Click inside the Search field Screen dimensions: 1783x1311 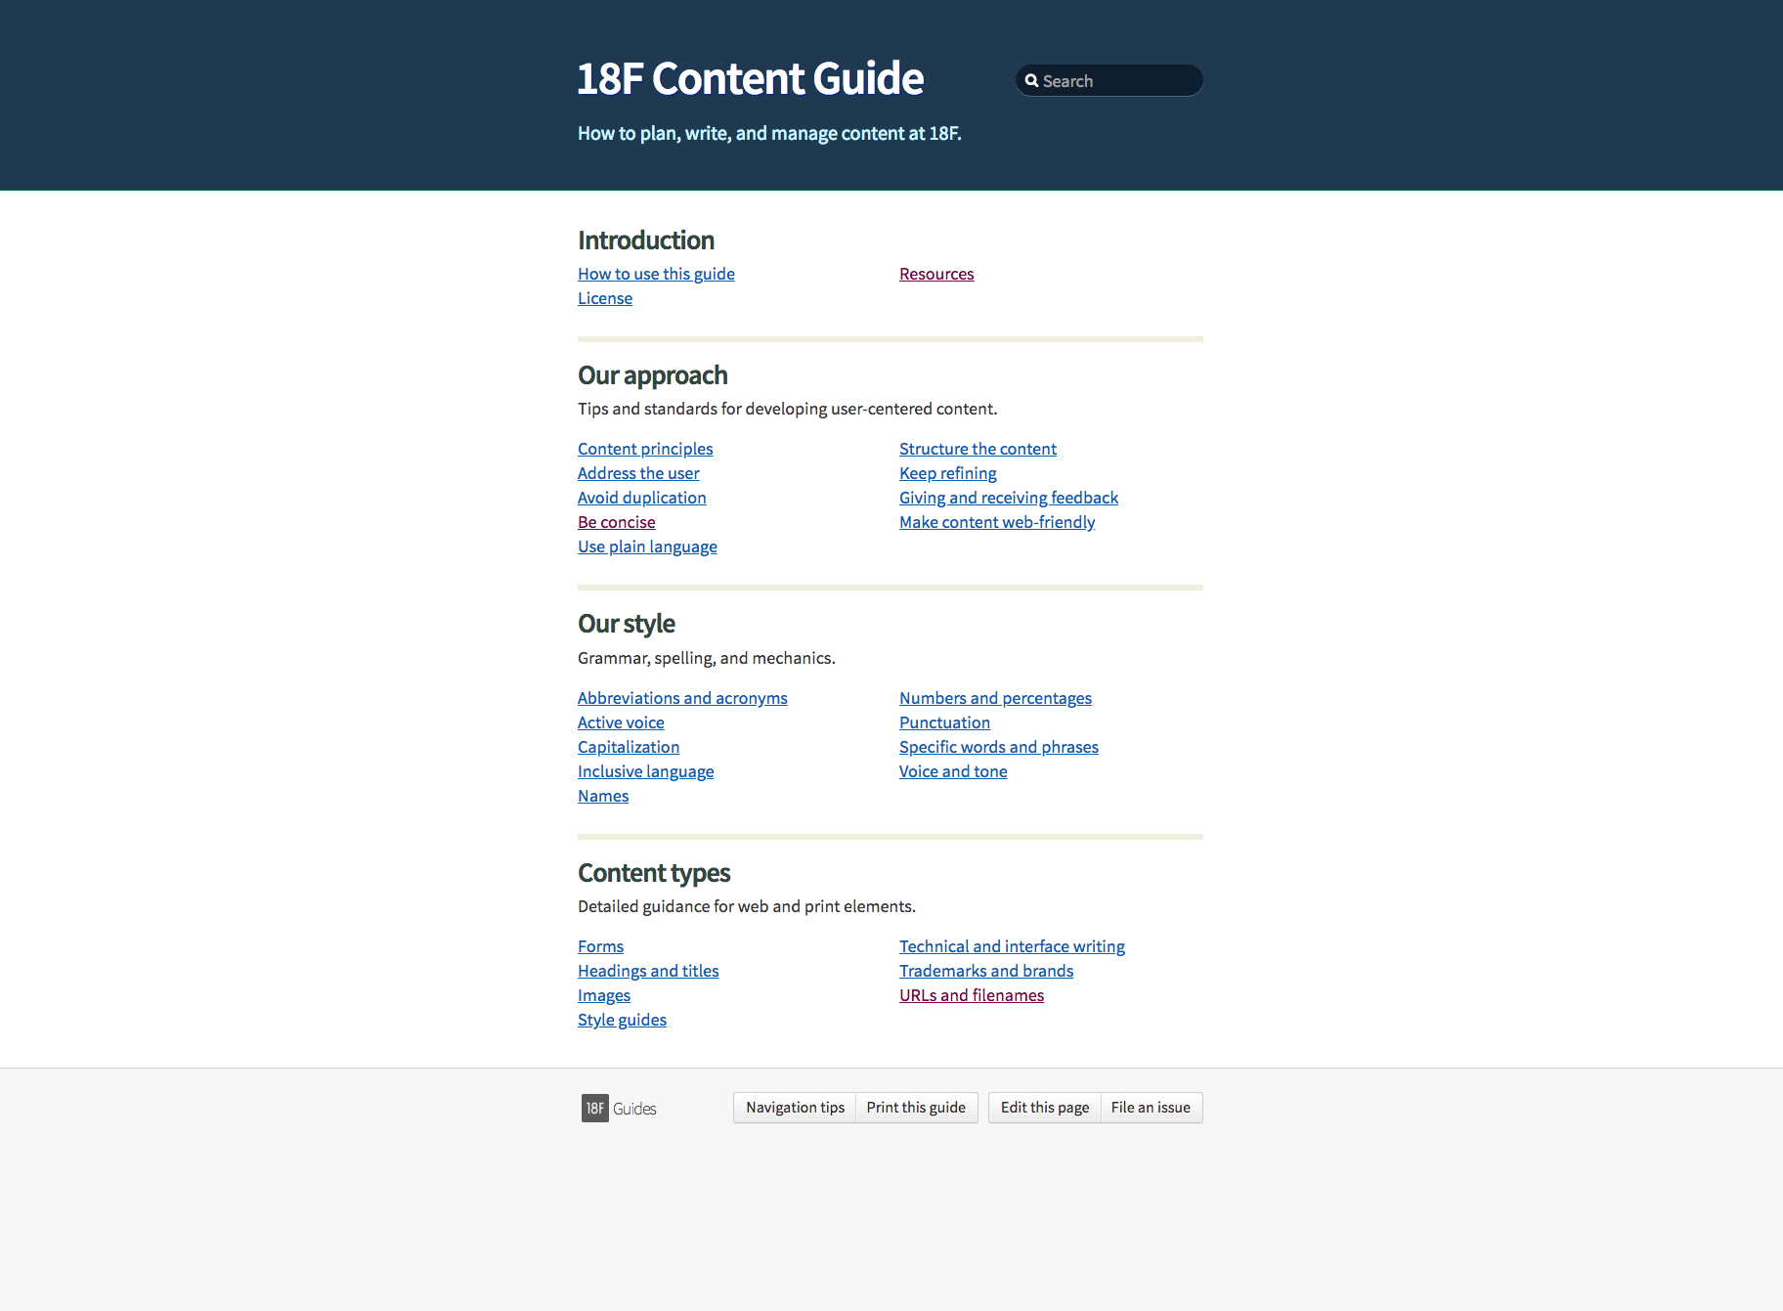click(x=1114, y=80)
